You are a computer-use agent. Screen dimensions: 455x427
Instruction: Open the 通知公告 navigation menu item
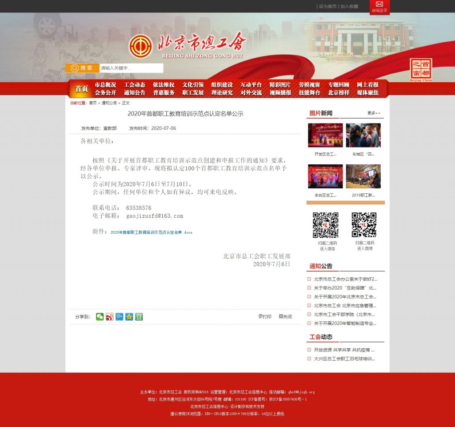coord(135,93)
